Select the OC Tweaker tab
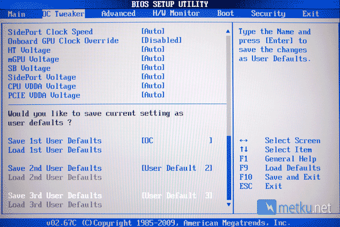The width and height of the screenshot is (340, 227). point(63,14)
